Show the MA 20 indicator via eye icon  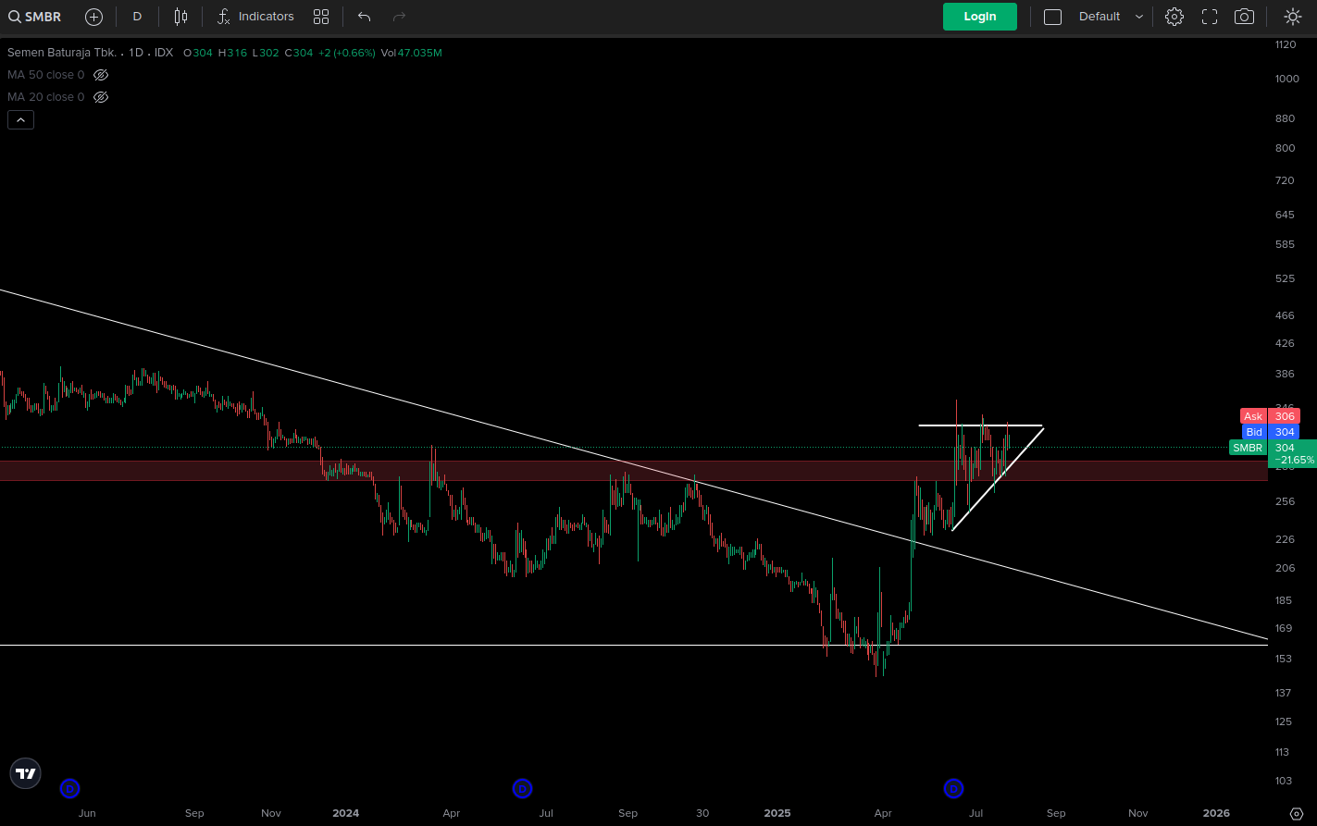pos(102,97)
